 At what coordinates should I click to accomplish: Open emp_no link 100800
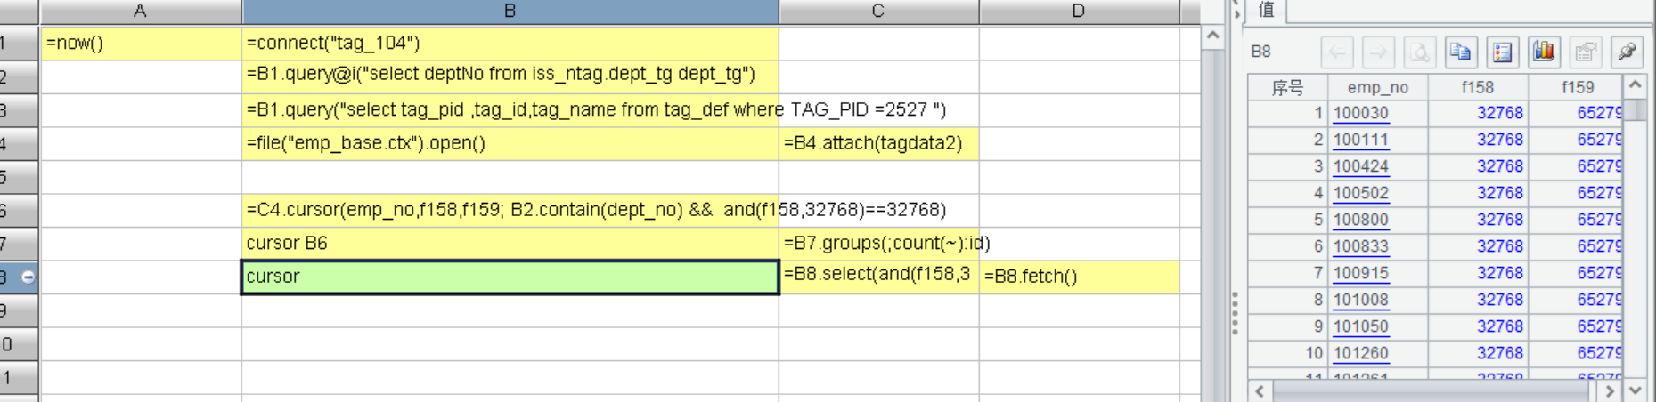[1360, 220]
